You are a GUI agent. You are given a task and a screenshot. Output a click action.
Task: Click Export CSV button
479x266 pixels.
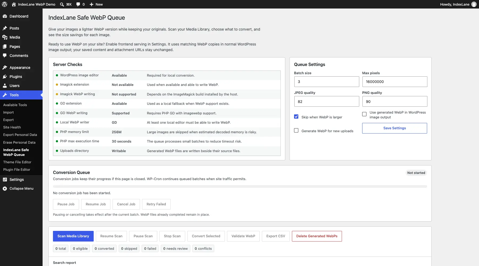tap(276, 236)
